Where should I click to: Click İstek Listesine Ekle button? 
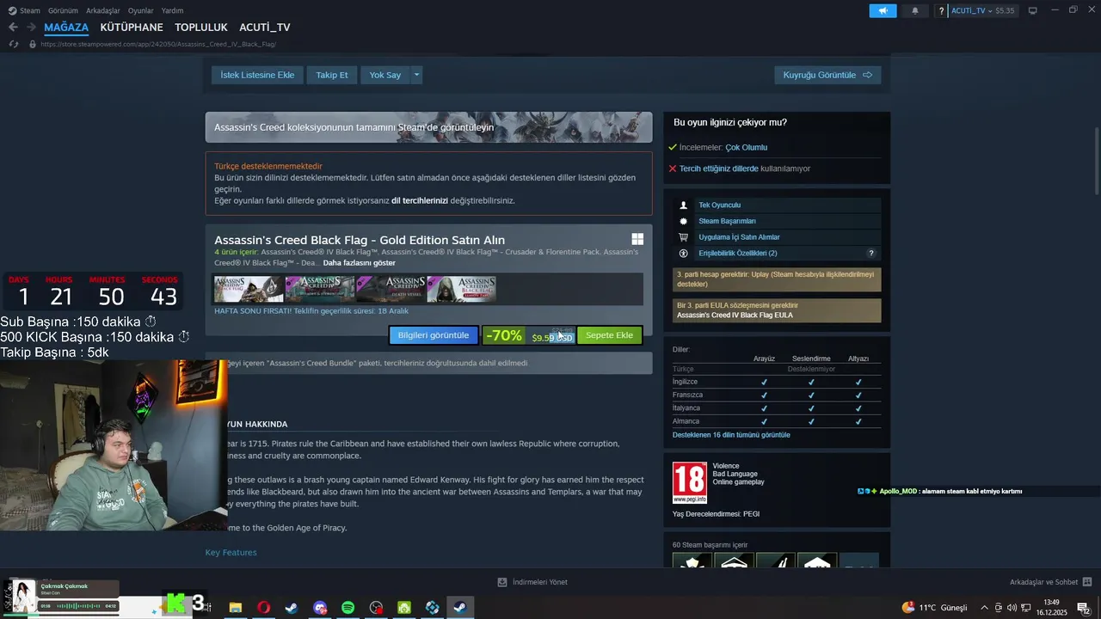257,75
